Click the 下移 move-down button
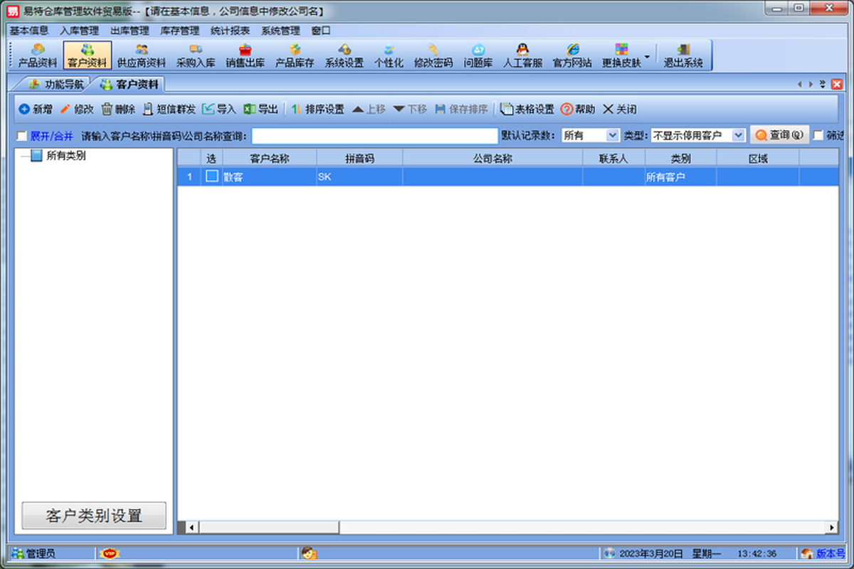 pyautogui.click(x=410, y=110)
